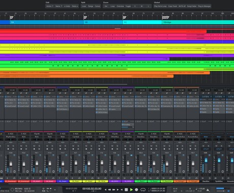The image size is (234, 193).
Task: Click the Range split macro button
Action: pyautogui.click(x=91, y=6)
